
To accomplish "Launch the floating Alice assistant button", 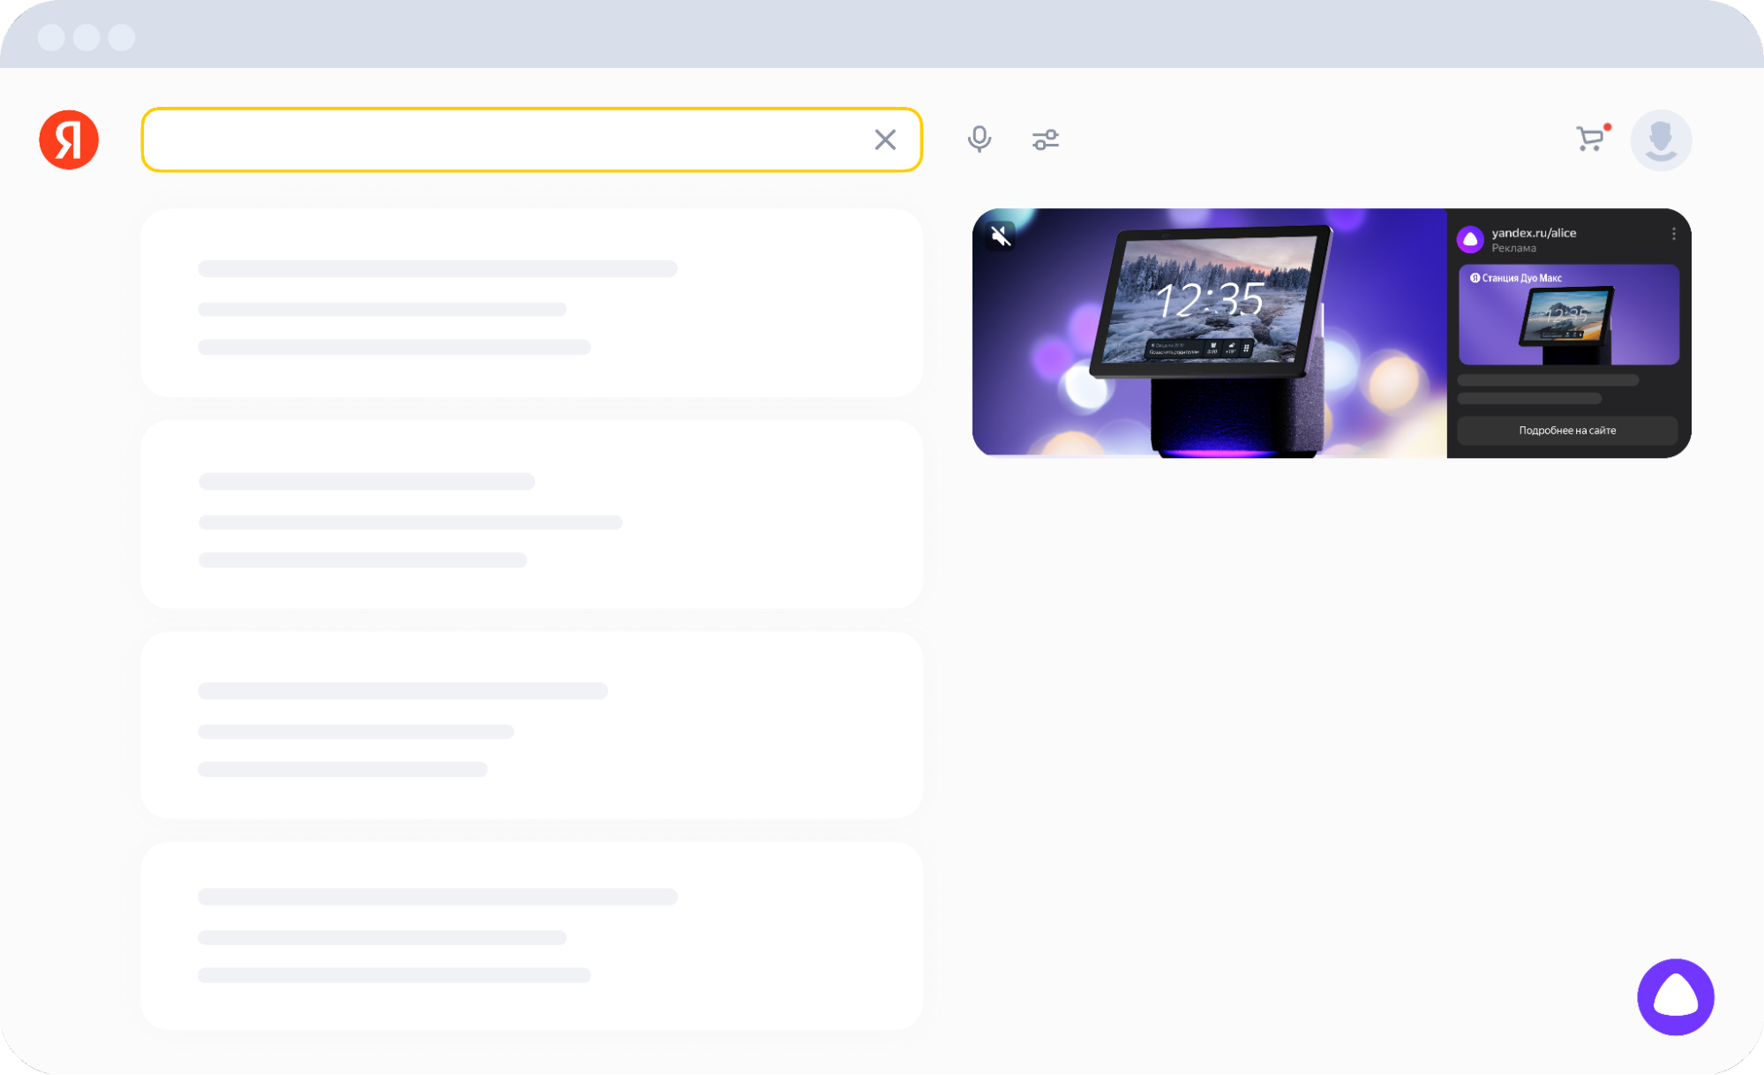I will 1675,996.
